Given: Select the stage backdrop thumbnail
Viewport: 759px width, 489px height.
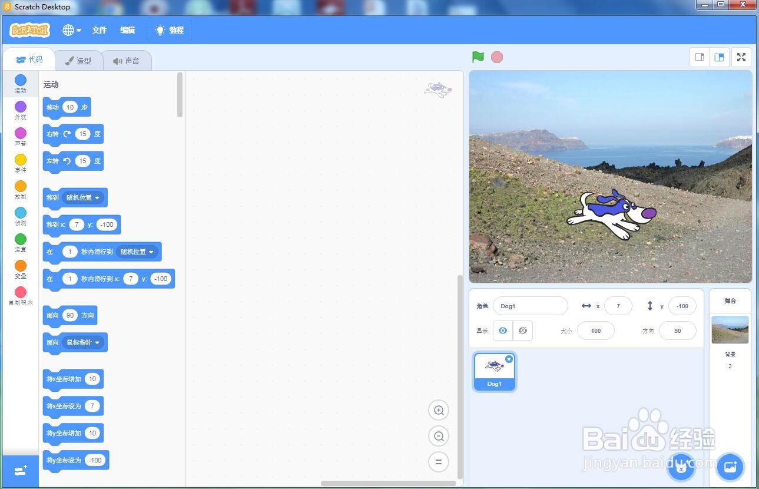Looking at the screenshot, I should coord(730,330).
